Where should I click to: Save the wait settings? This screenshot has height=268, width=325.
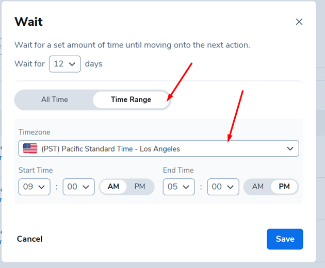tap(285, 239)
